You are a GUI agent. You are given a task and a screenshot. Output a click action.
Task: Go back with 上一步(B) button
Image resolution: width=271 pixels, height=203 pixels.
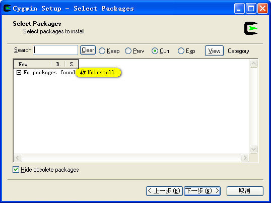pos(164,191)
